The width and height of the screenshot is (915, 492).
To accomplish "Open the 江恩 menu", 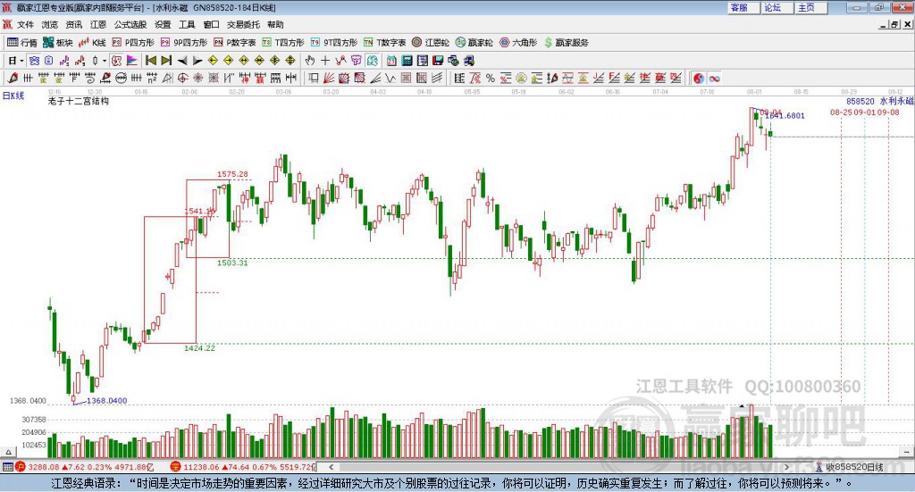I will coord(98,24).
